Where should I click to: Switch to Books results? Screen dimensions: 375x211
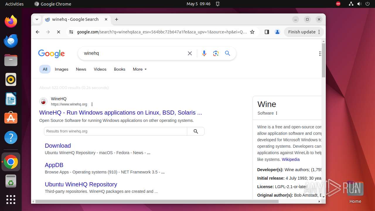[120, 69]
